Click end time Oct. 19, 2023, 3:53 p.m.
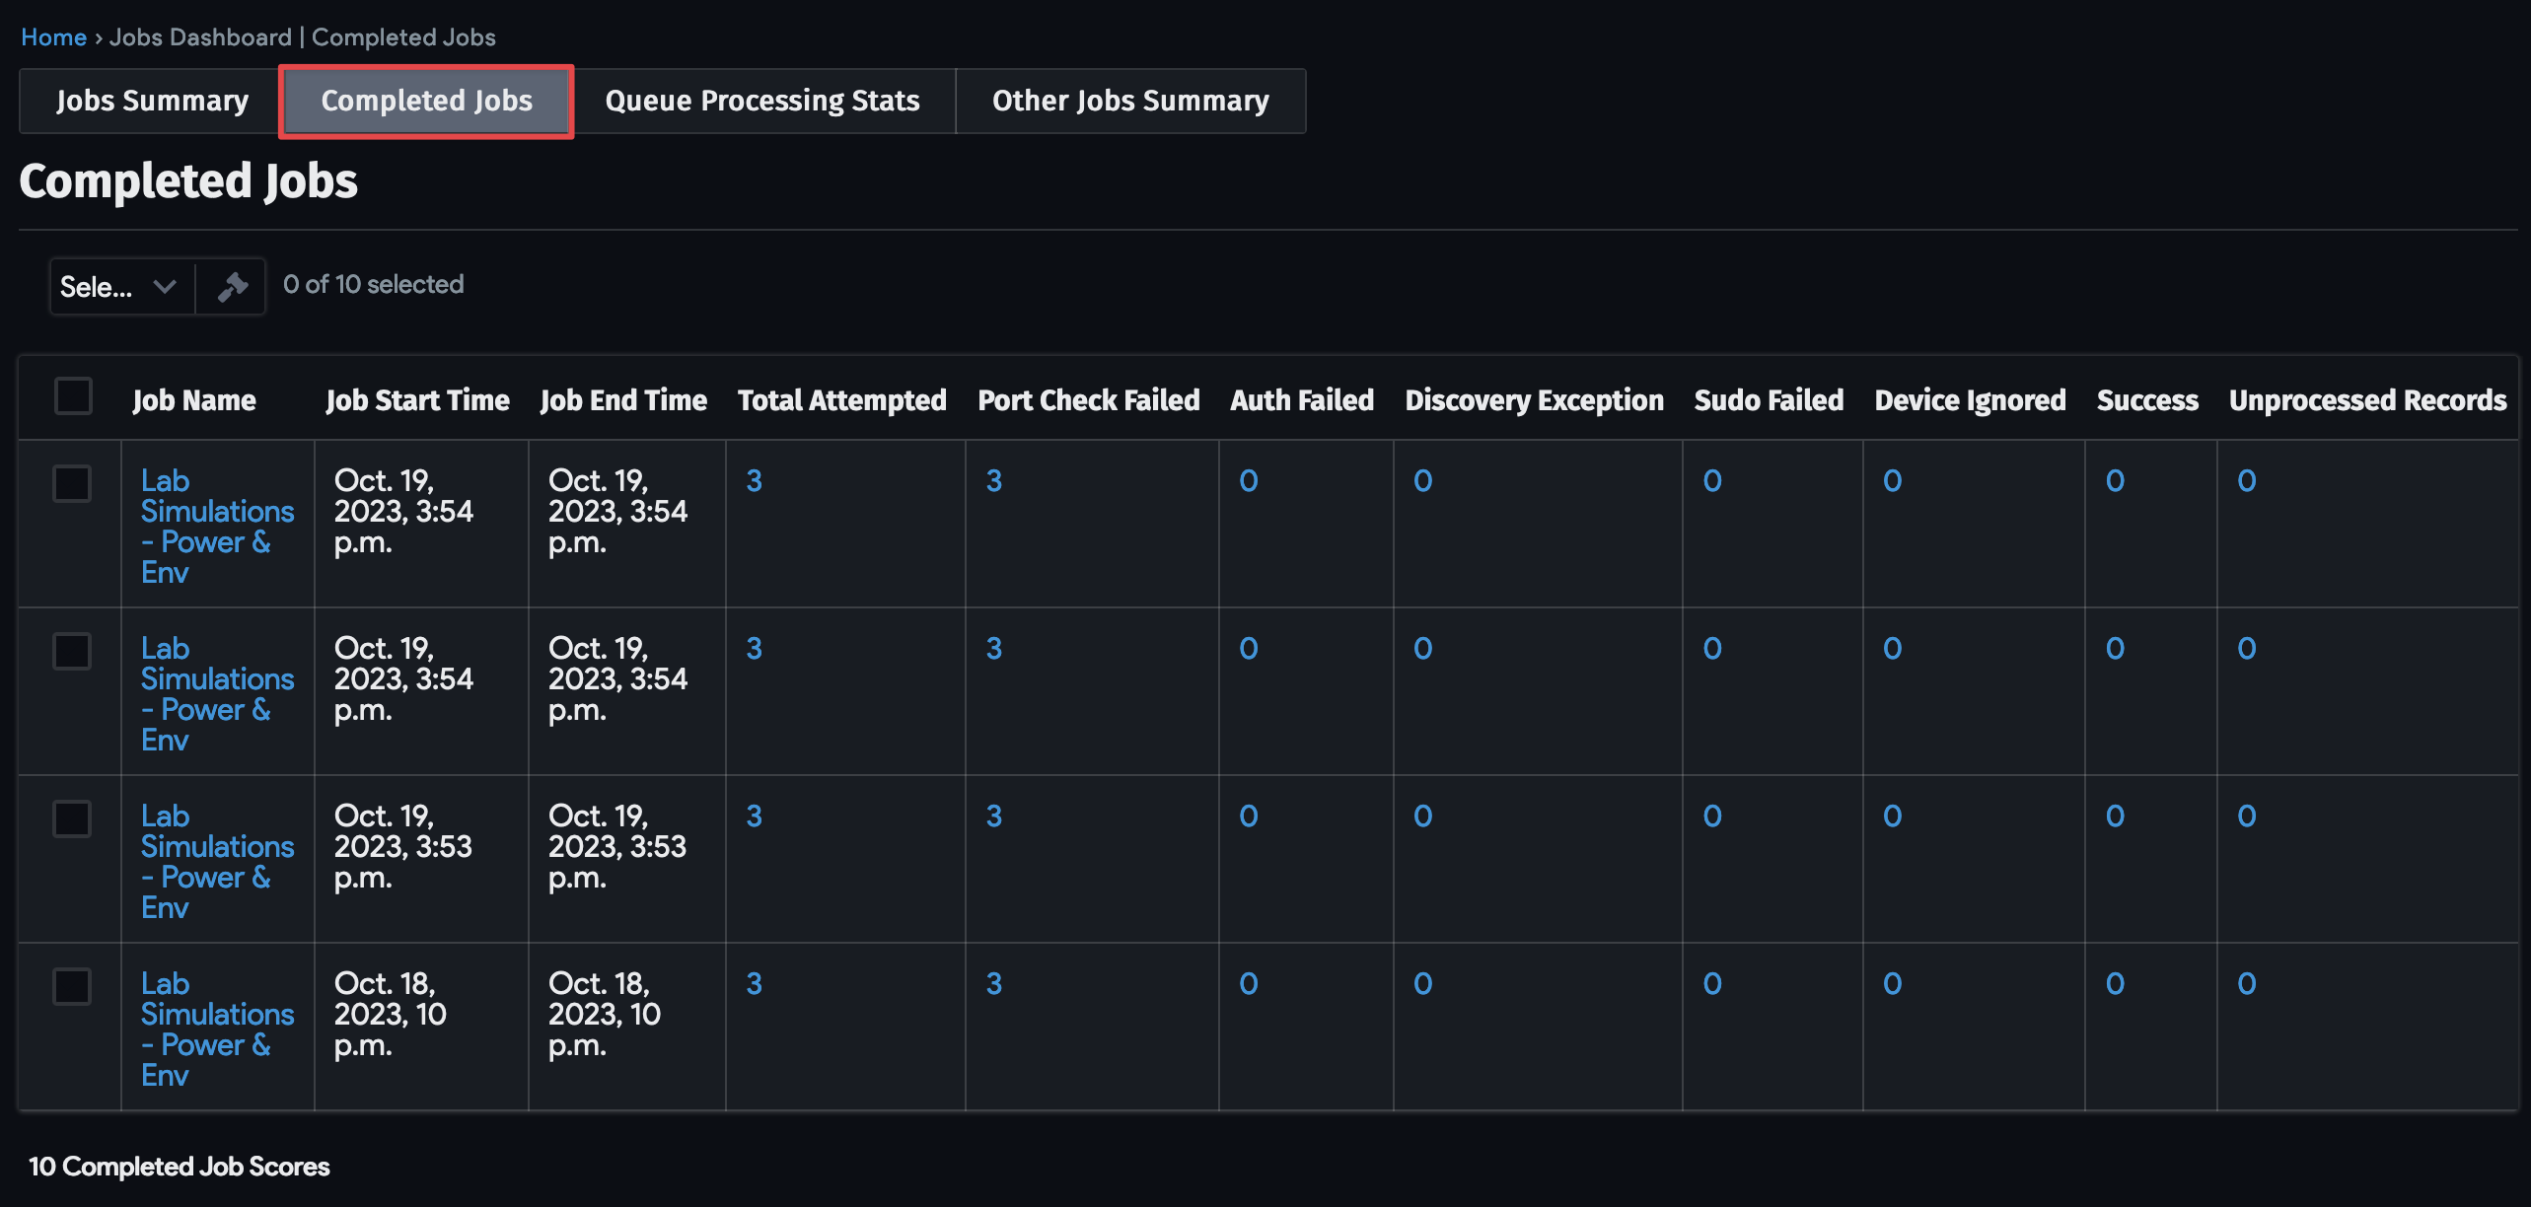This screenshot has width=2531, height=1207. [x=617, y=847]
